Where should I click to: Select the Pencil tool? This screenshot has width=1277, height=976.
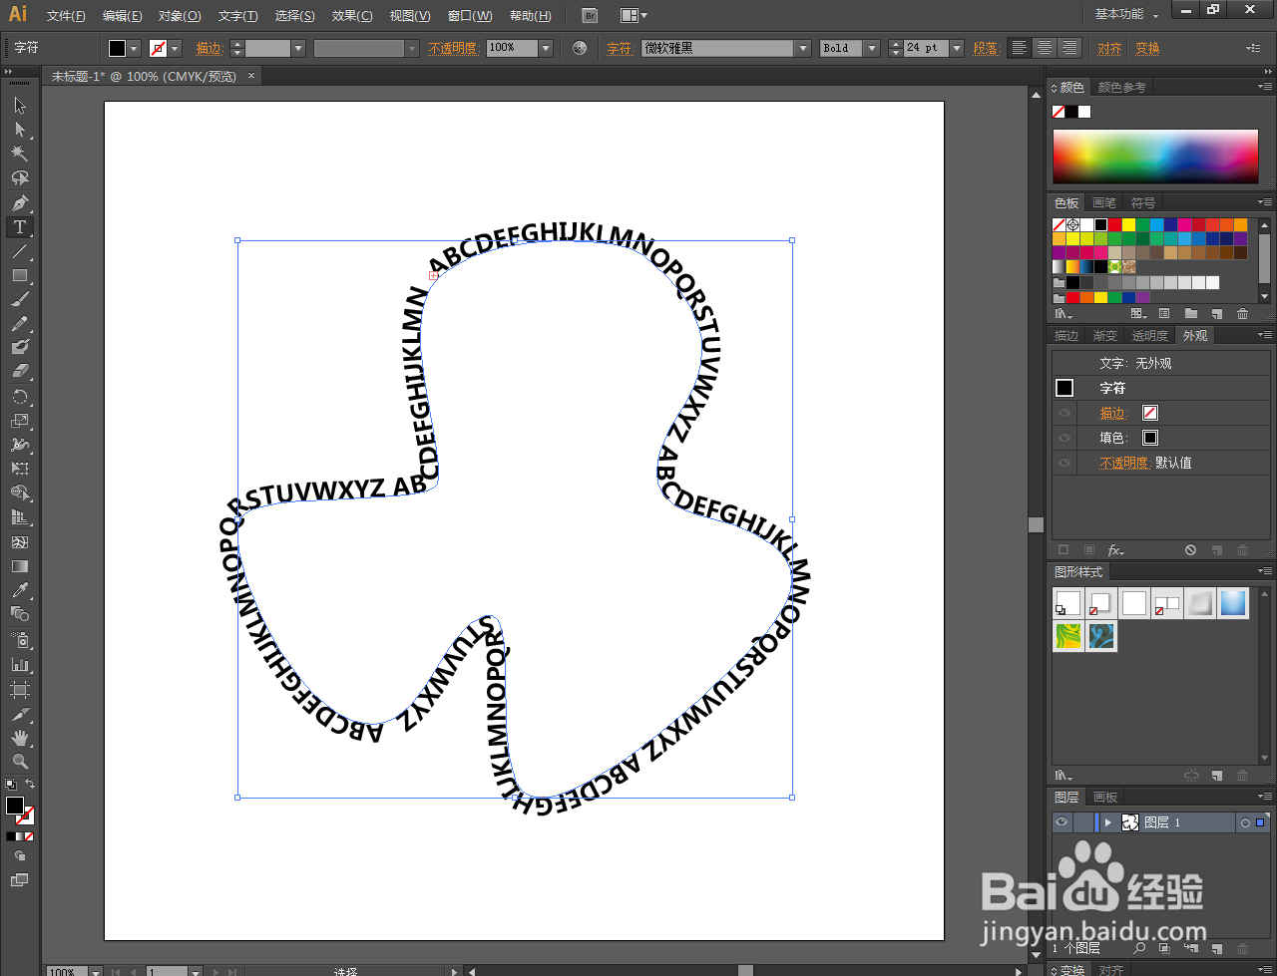[x=20, y=323]
